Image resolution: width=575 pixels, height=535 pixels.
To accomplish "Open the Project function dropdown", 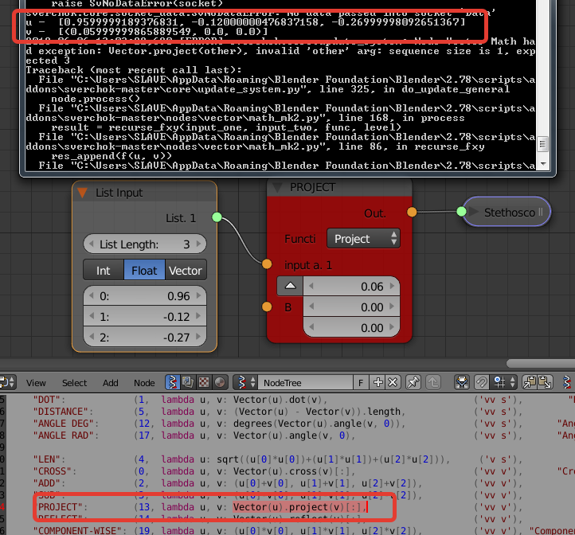I will pos(363,239).
